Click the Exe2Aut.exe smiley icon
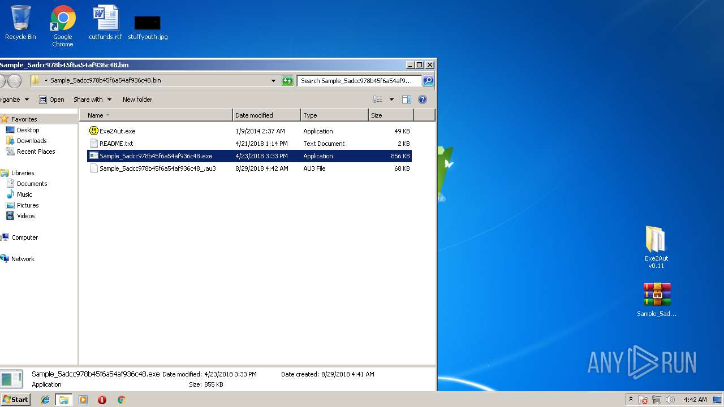Screen dimensions: 724x407 click(94, 131)
